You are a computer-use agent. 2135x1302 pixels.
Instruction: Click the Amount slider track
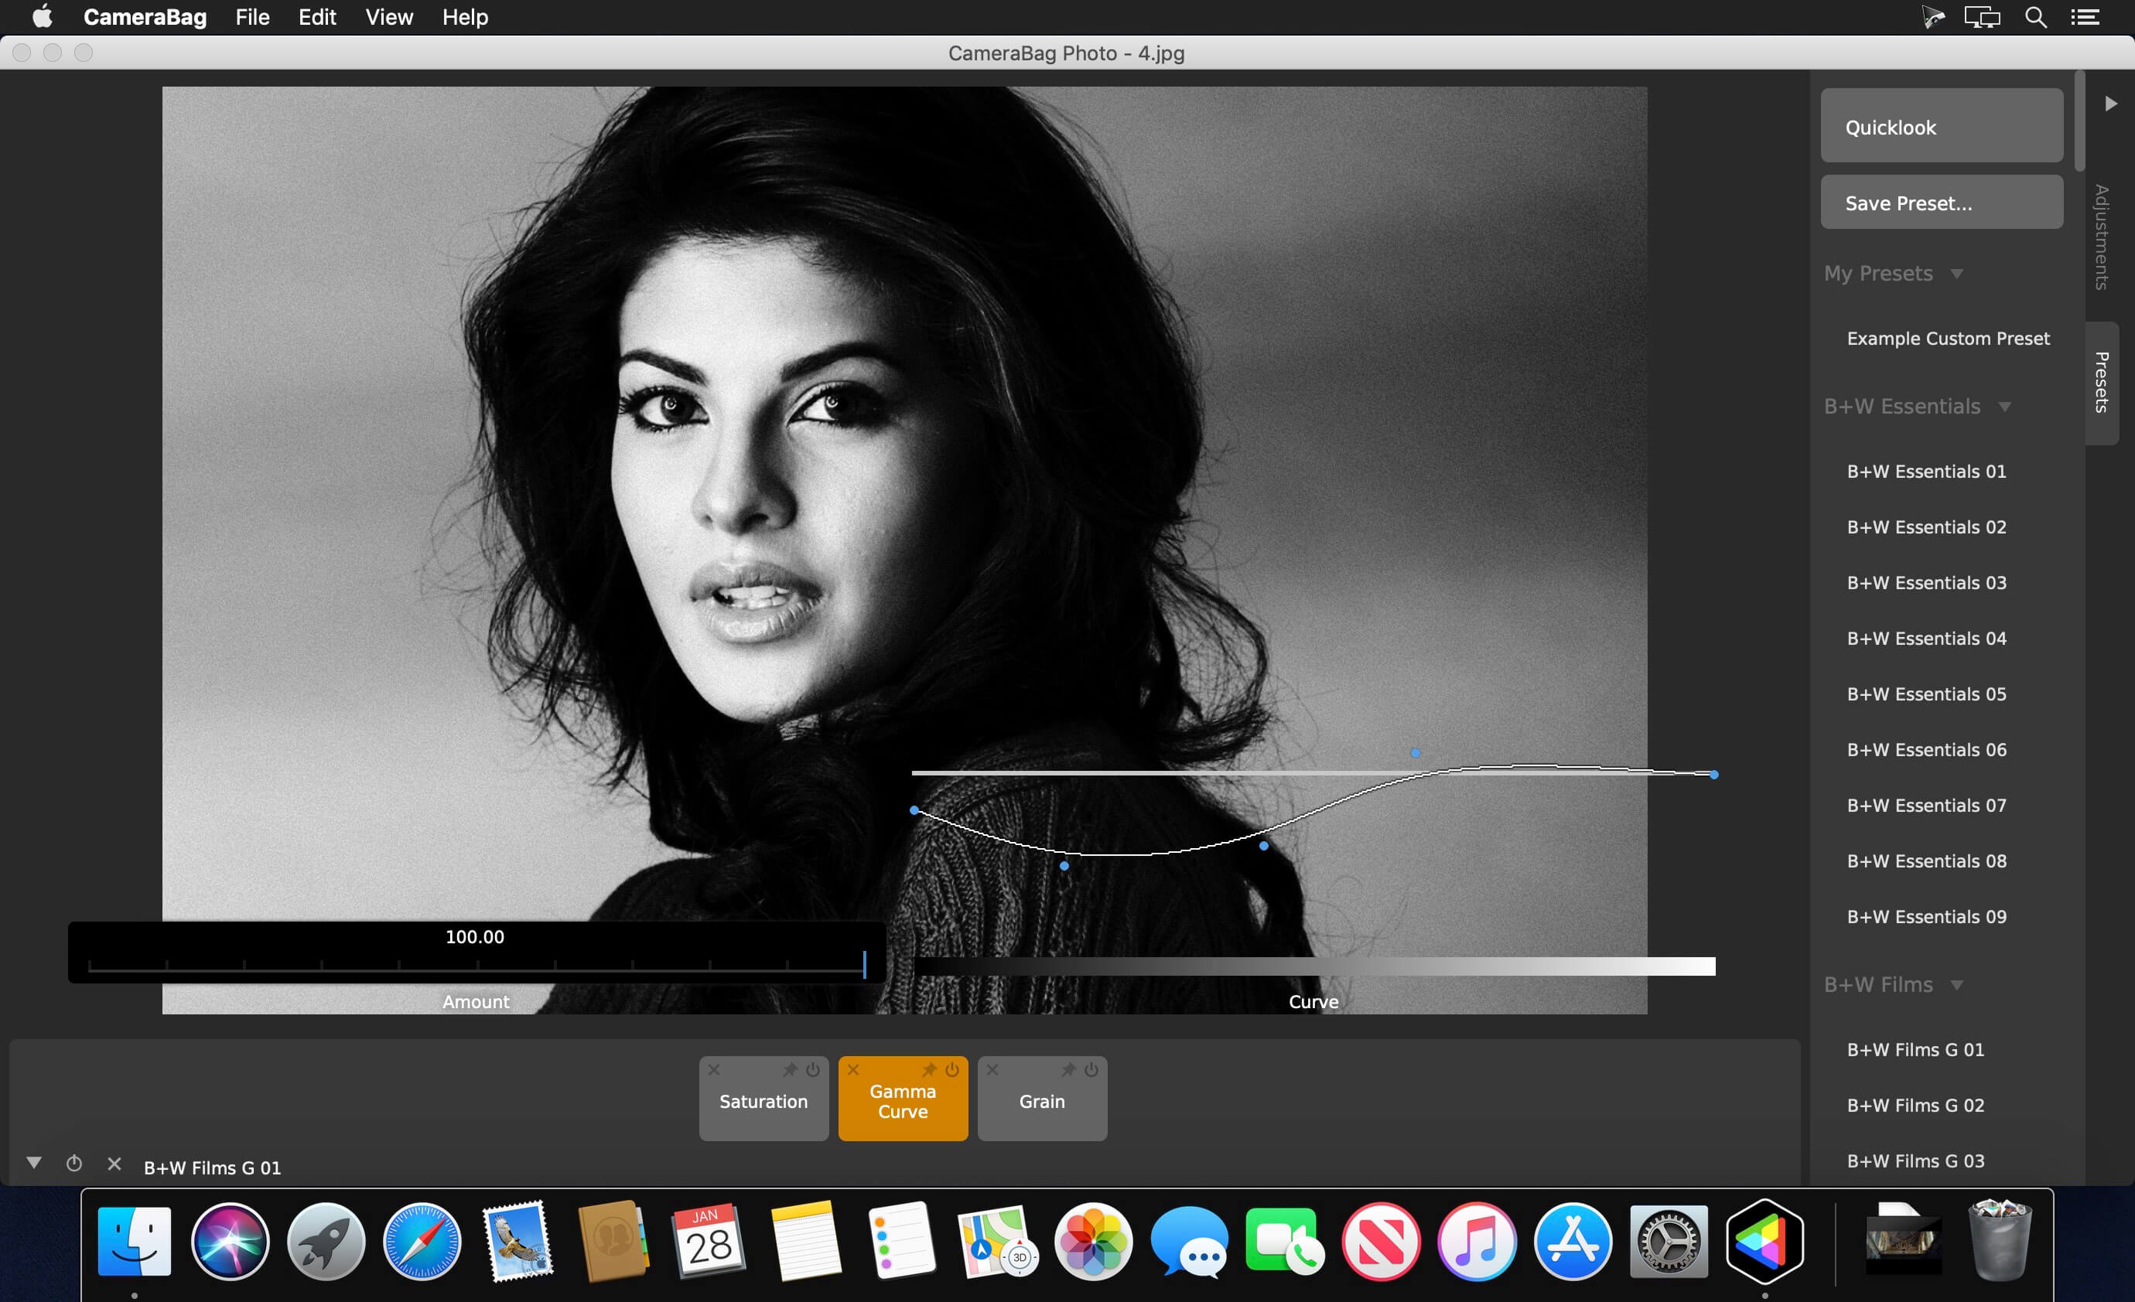pos(477,964)
